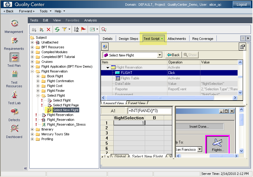Open the San Francisco combo box arrow
The height and width of the screenshot is (177, 253).
click(200, 149)
